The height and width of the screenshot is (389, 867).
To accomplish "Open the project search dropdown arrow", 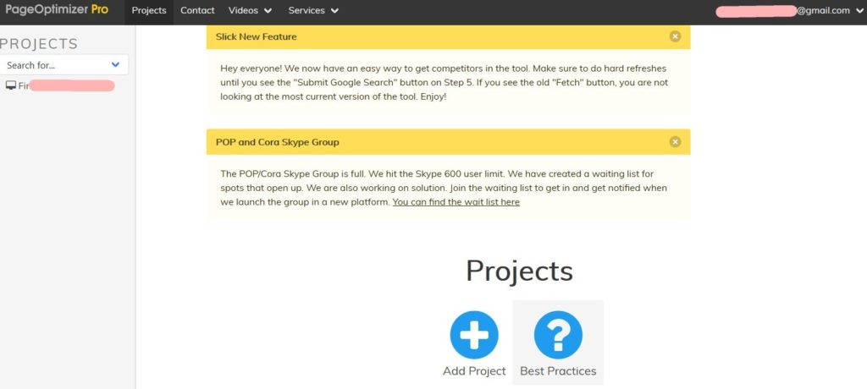I will click(x=115, y=64).
